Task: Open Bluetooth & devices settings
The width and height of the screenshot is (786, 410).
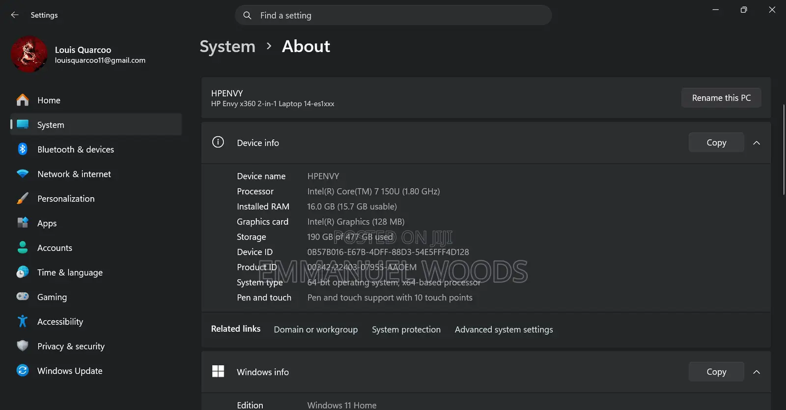Action: pos(96,149)
